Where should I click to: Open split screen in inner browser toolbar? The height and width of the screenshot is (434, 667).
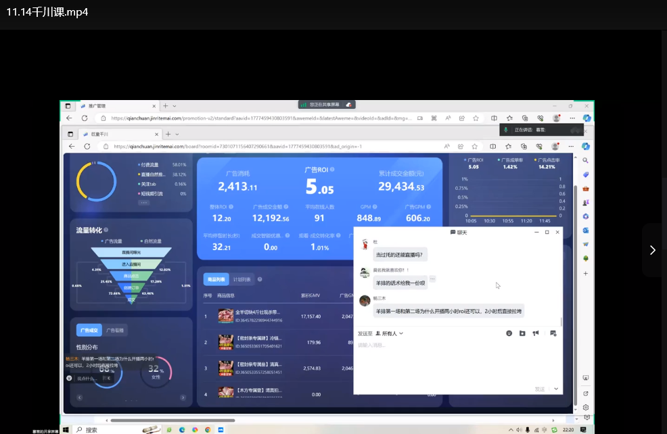coord(493,146)
